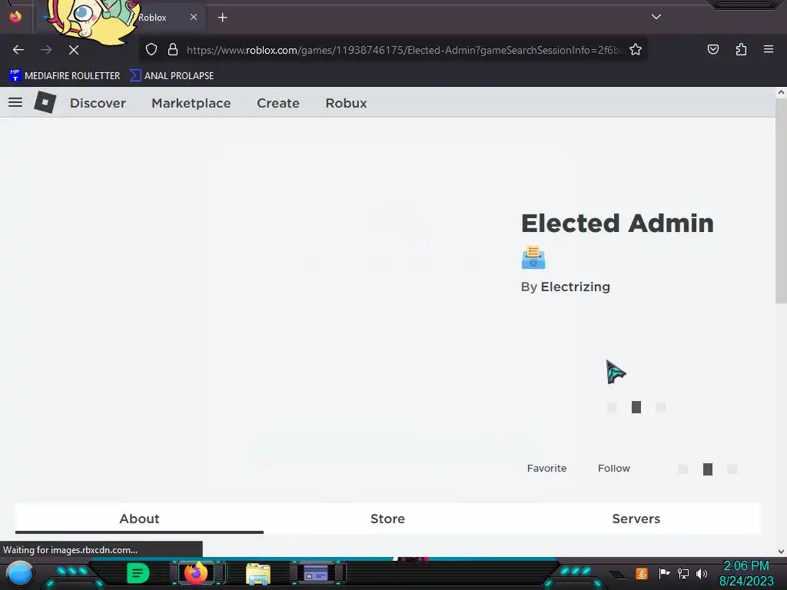Click the Roblox logo home icon

pos(45,102)
